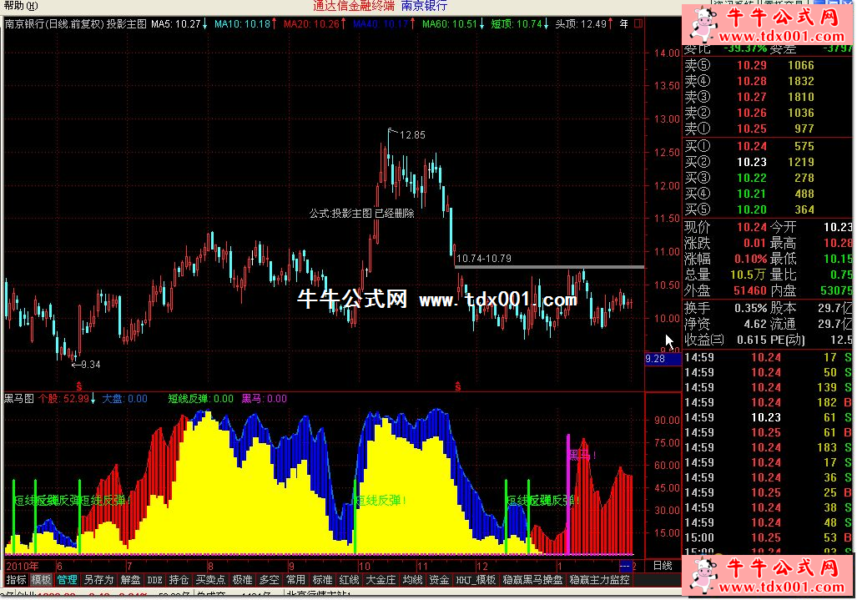Switch to the 极准 tab
857x600 pixels.
point(242,580)
